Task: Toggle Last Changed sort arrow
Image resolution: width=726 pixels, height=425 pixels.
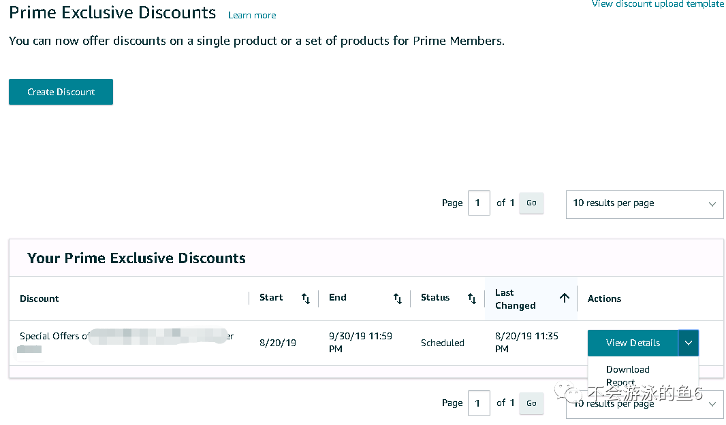Action: [565, 298]
